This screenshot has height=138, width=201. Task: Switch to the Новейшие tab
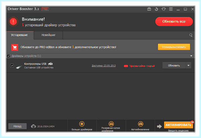[x=48, y=35]
